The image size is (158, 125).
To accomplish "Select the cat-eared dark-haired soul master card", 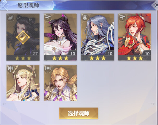I will [x=60, y=37].
